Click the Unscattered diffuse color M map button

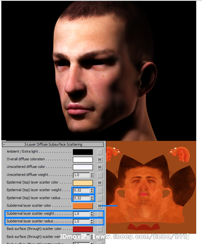coord(100,167)
